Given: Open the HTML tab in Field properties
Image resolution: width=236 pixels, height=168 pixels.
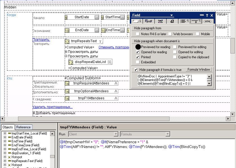Looking at the screenshot, I should click(x=208, y=21).
